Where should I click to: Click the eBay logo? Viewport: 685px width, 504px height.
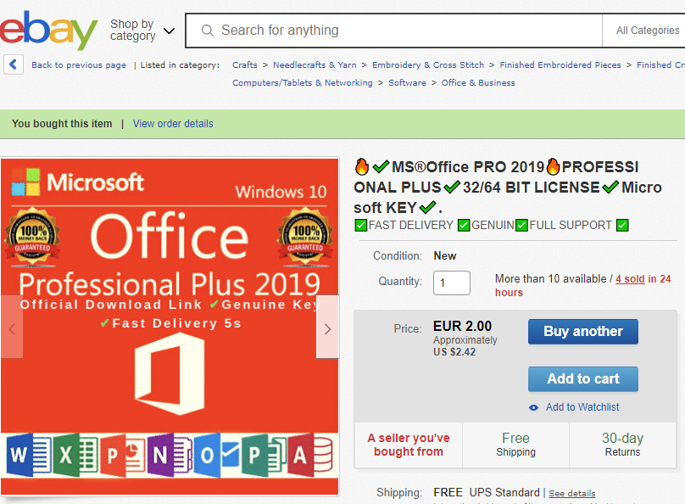pyautogui.click(x=48, y=30)
